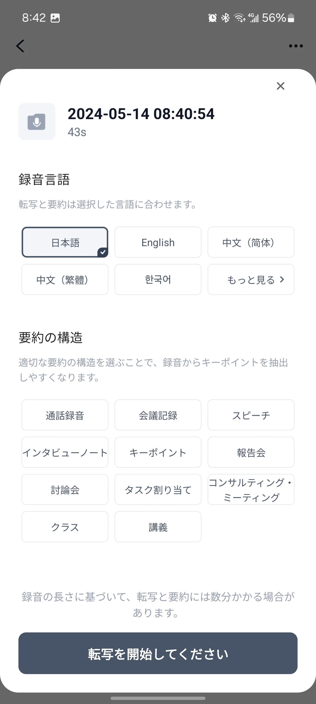Screen dimensions: 316x704
Task: Close the transcription settings sheet
Action: click(x=280, y=86)
